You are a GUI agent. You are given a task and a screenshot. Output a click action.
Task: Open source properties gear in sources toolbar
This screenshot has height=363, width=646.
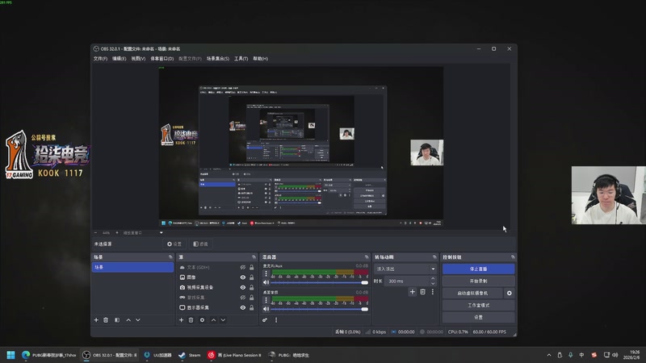pos(202,319)
